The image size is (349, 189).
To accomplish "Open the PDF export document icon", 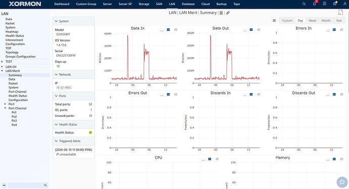I will [x=340, y=13].
